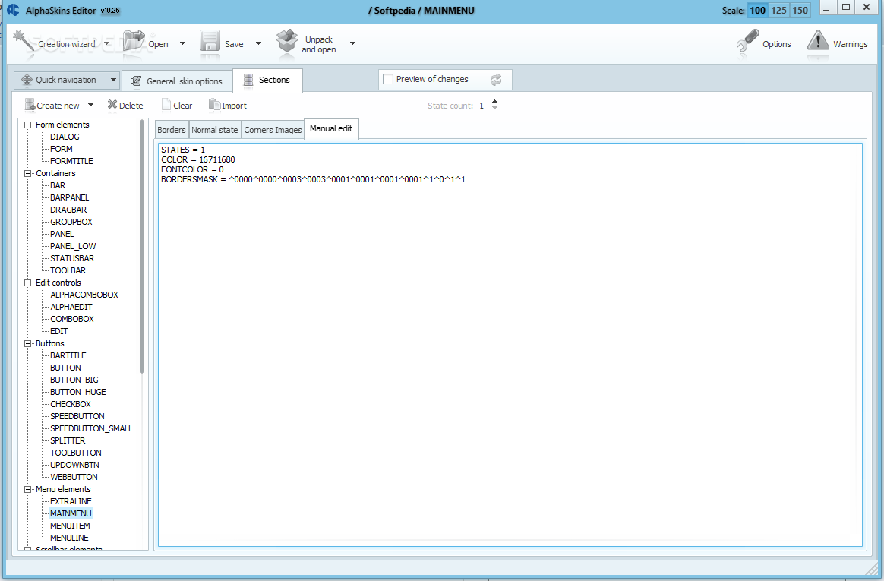Switch to the Sections tab
The image size is (884, 581).
[x=268, y=81]
